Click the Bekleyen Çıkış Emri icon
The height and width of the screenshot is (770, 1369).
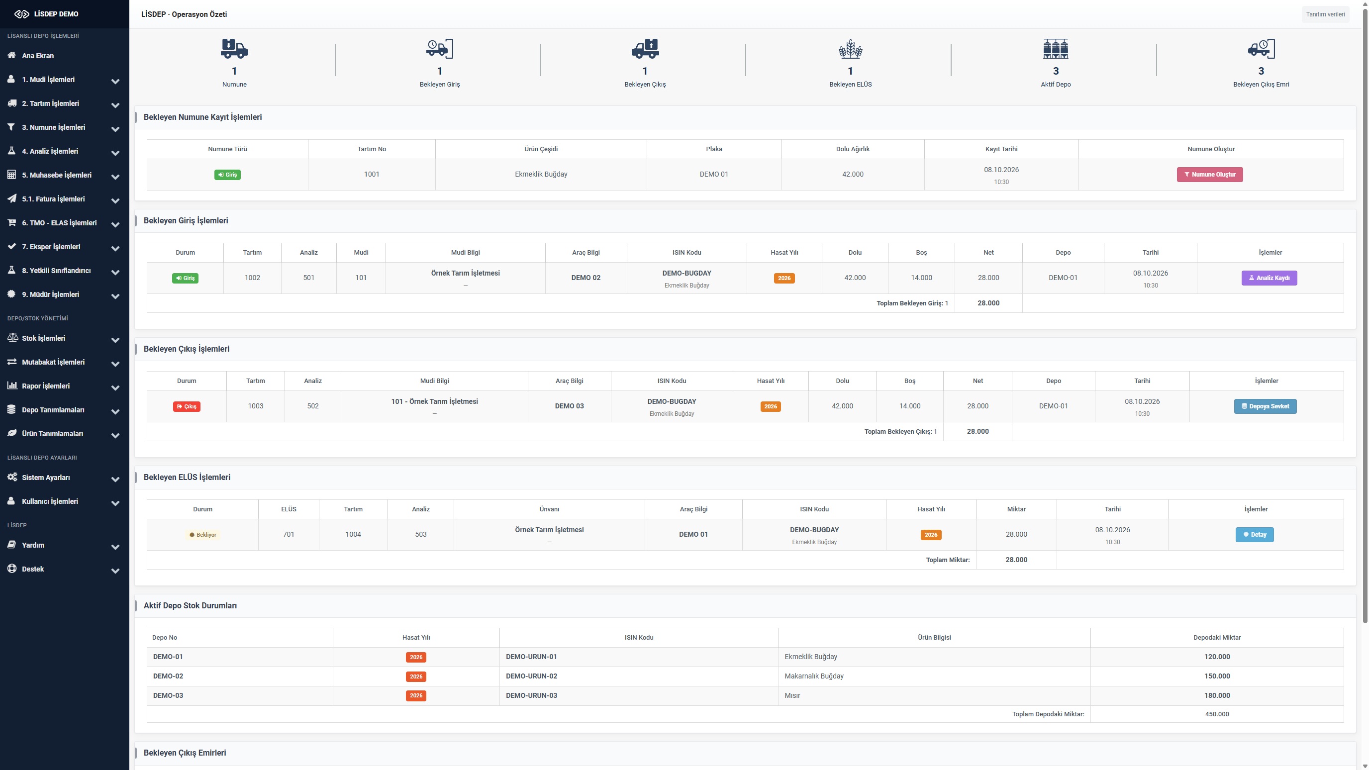pyautogui.click(x=1261, y=48)
